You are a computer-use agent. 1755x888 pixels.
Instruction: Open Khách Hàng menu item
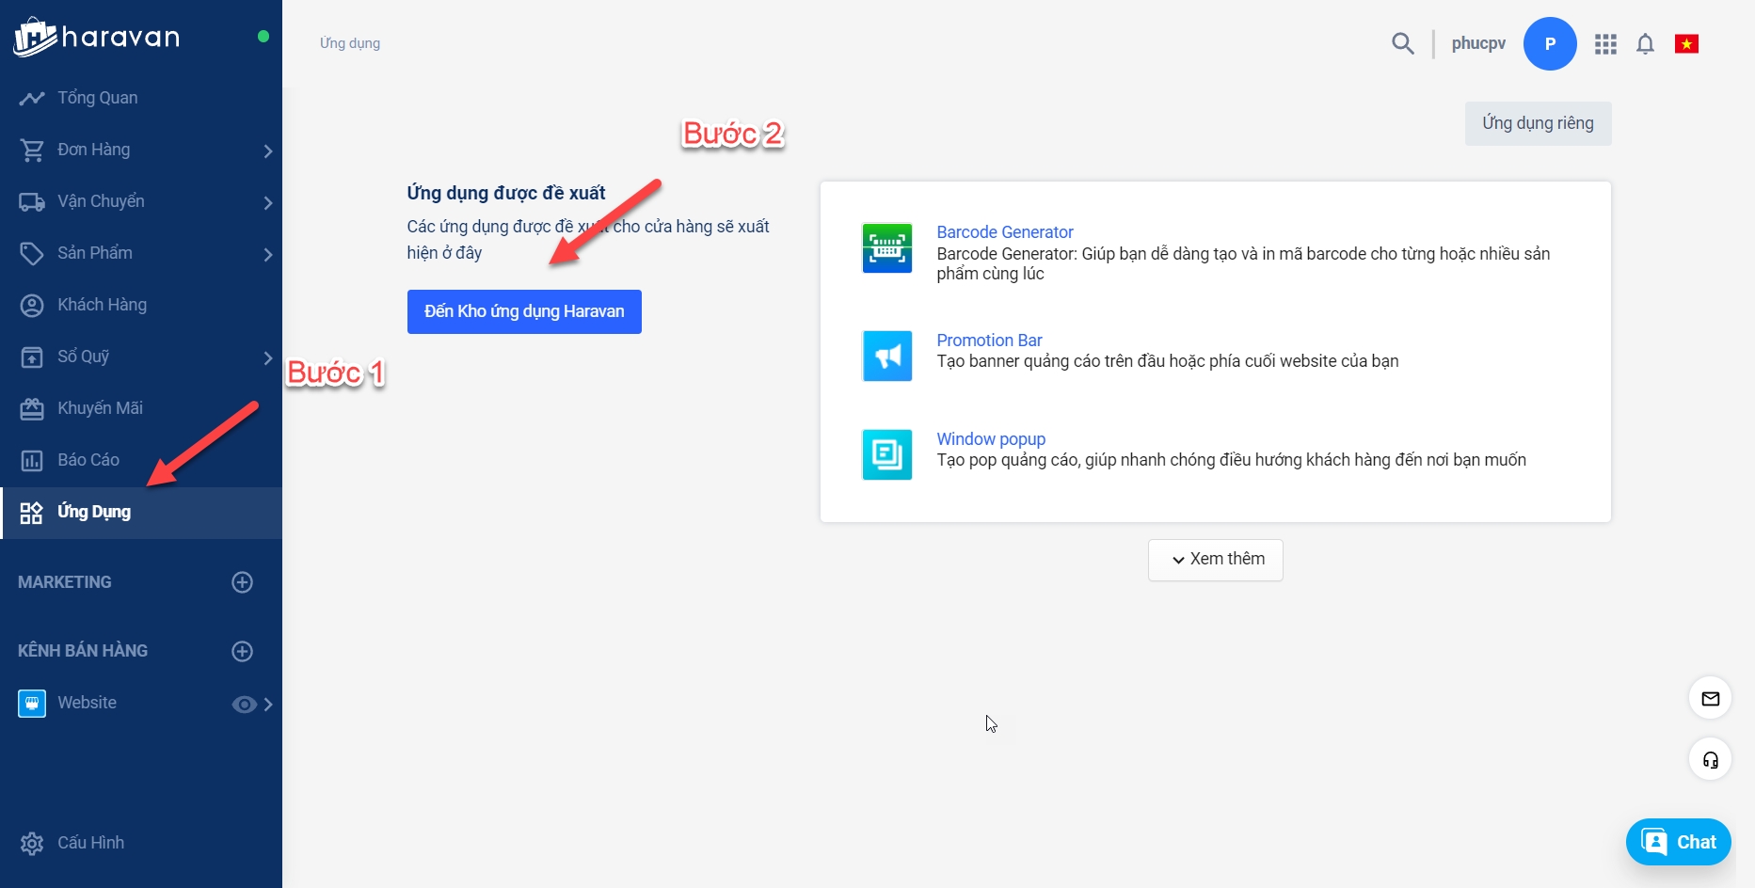coord(102,305)
